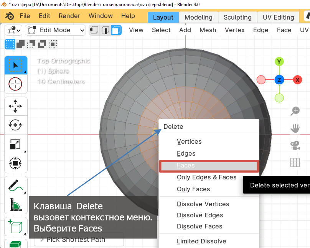Enable edge select mode
The height and width of the screenshot is (248, 310).
(105, 30)
